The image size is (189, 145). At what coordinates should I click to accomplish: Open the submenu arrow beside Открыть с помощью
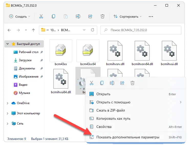click(x=181, y=102)
